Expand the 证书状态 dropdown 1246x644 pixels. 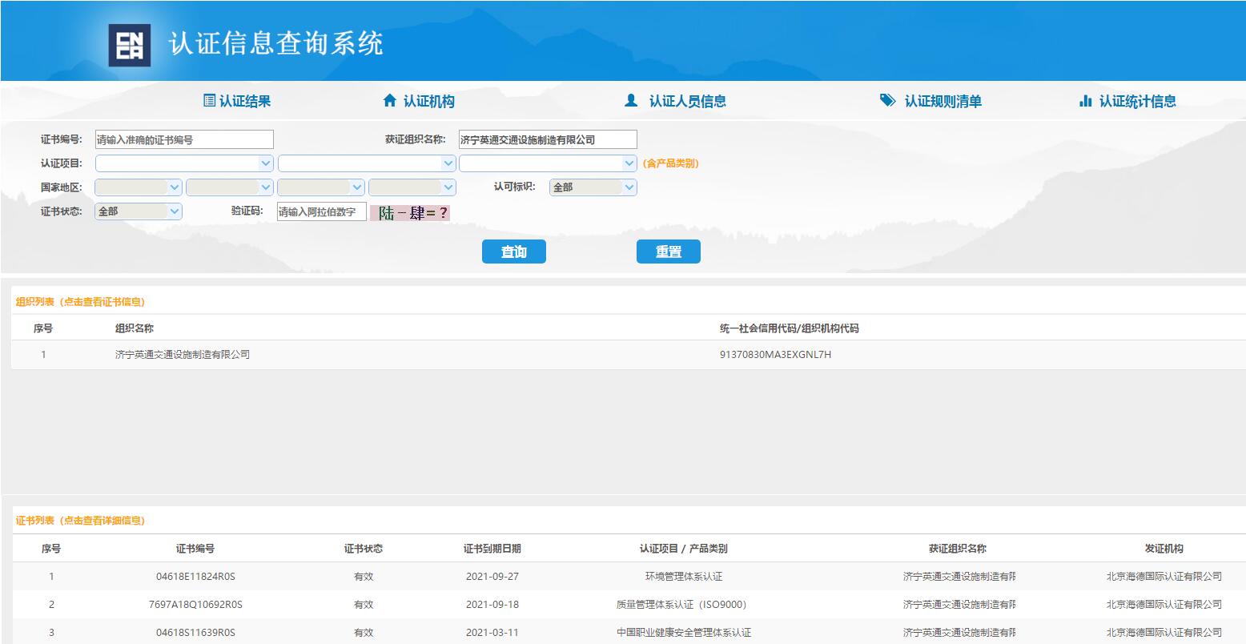coord(139,211)
